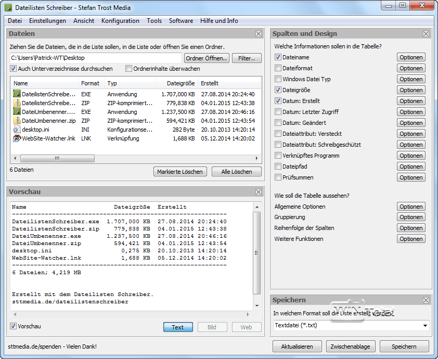This screenshot has height=359, width=438.
Task: Click Markierte Löschen button
Action: click(x=180, y=172)
